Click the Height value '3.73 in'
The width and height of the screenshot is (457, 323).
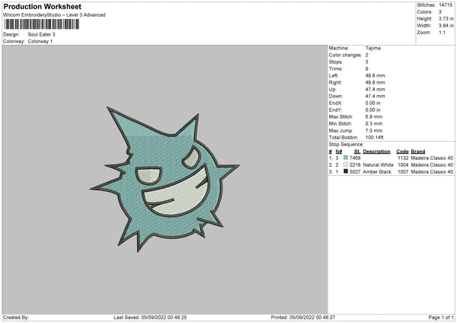click(x=446, y=18)
